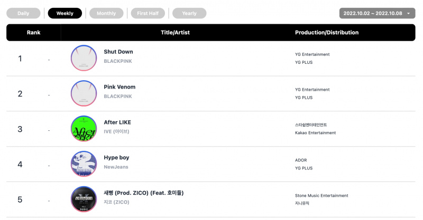The height and width of the screenshot is (220, 423).
Task: Open the Shut Down album cover
Action: (x=84, y=58)
